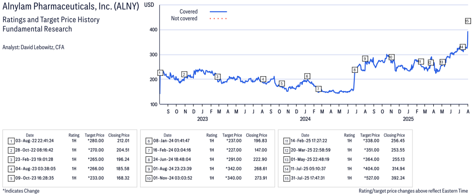The height and width of the screenshot is (194, 473).
Task: Click the 1H rating in row 15
Action: (349, 178)
